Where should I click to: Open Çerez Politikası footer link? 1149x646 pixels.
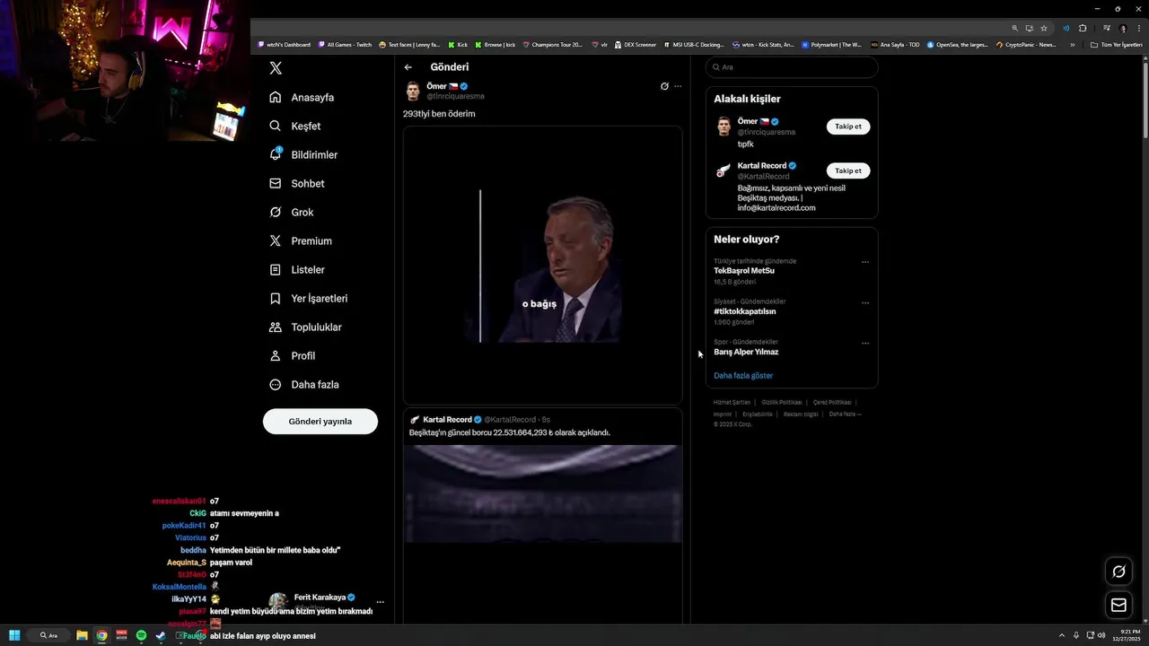pyautogui.click(x=832, y=402)
